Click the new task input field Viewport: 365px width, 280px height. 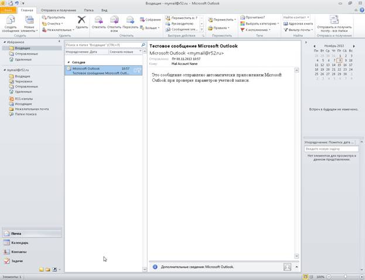pyautogui.click(x=331, y=149)
